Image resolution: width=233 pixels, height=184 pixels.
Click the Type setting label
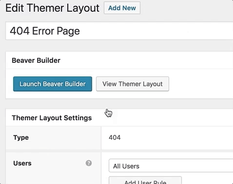(x=21, y=138)
